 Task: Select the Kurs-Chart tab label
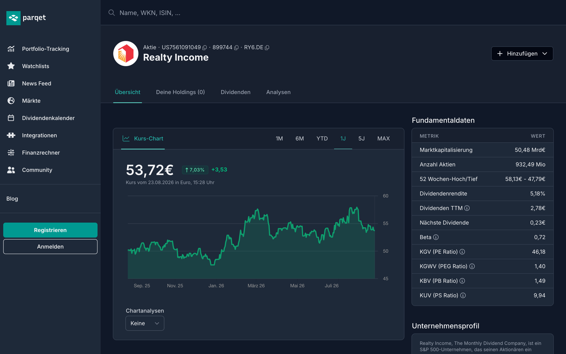tap(149, 138)
